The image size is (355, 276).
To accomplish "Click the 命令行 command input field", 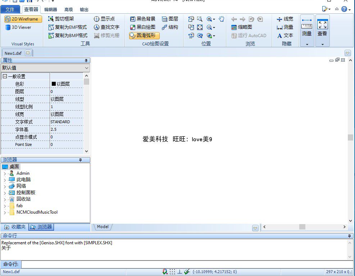I will 187,264.
